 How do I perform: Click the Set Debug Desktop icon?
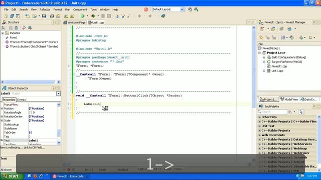196,9
